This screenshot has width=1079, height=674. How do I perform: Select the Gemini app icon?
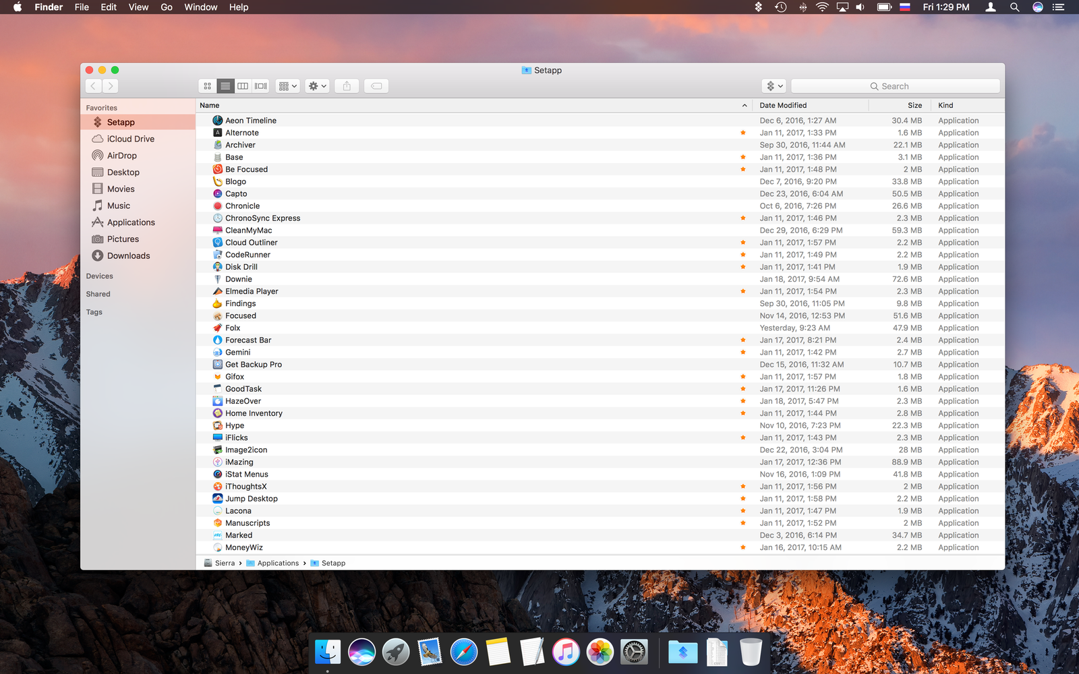[218, 353]
